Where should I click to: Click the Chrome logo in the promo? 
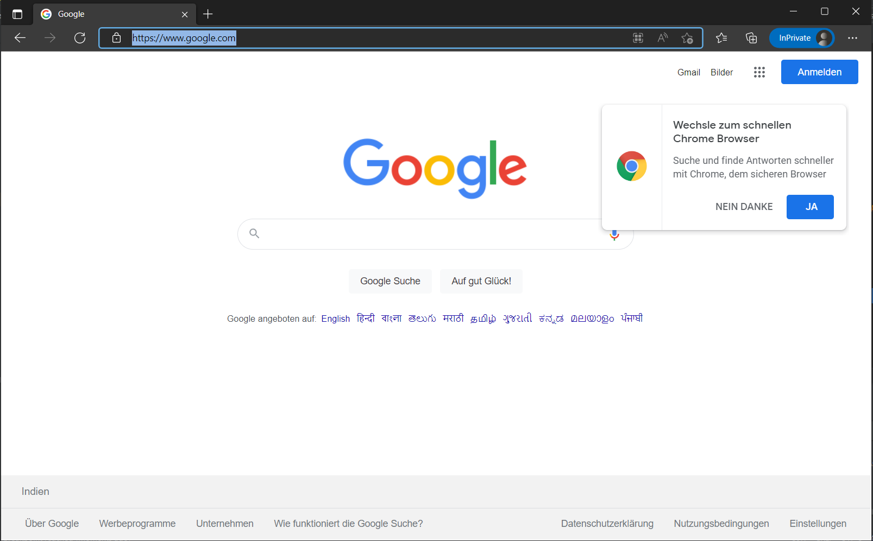[632, 166]
